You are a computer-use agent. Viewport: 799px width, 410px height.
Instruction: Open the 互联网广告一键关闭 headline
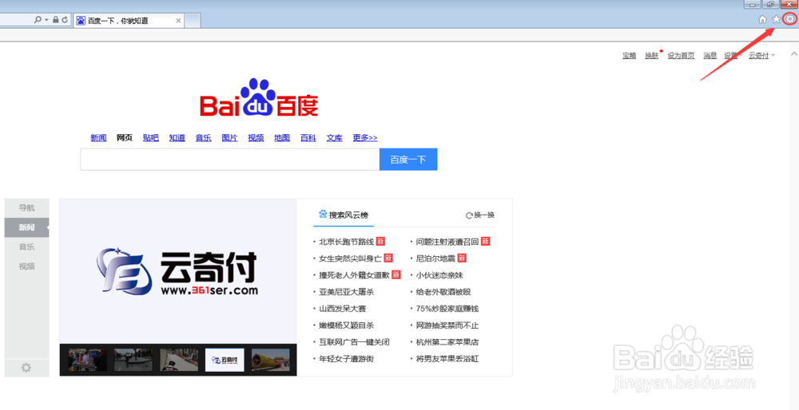355,342
